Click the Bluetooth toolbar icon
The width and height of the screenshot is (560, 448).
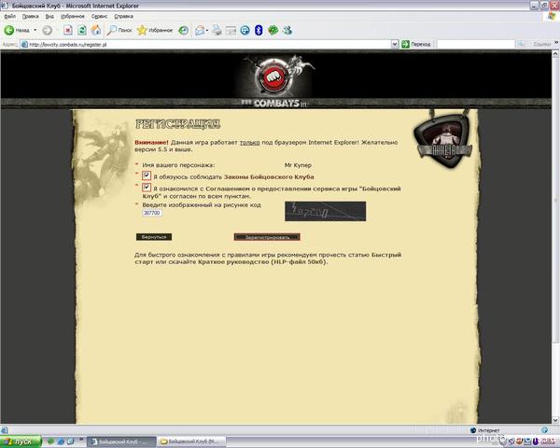[x=259, y=31]
